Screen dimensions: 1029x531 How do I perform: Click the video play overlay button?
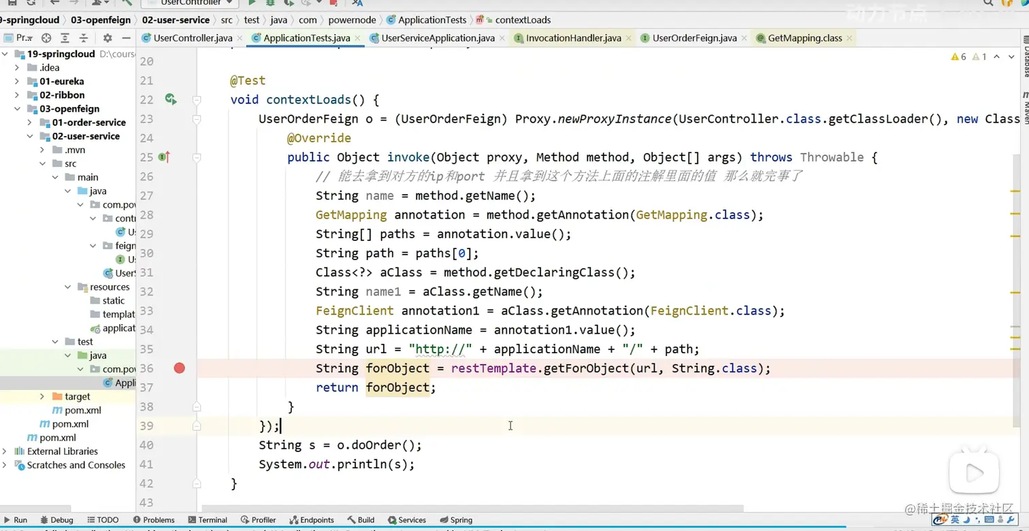click(974, 472)
